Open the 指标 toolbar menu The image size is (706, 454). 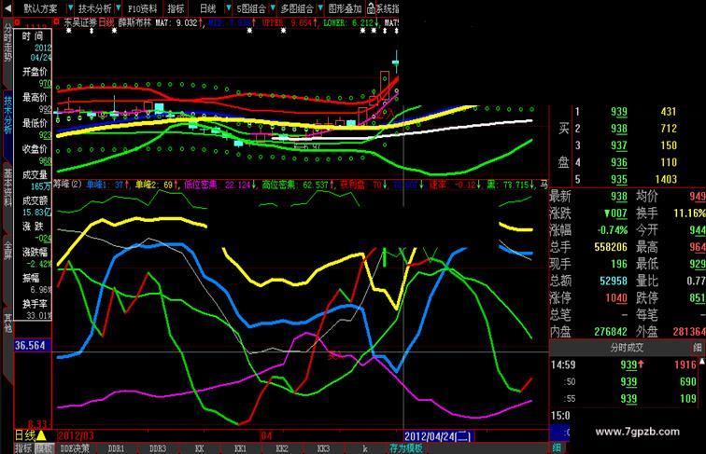coord(176,8)
